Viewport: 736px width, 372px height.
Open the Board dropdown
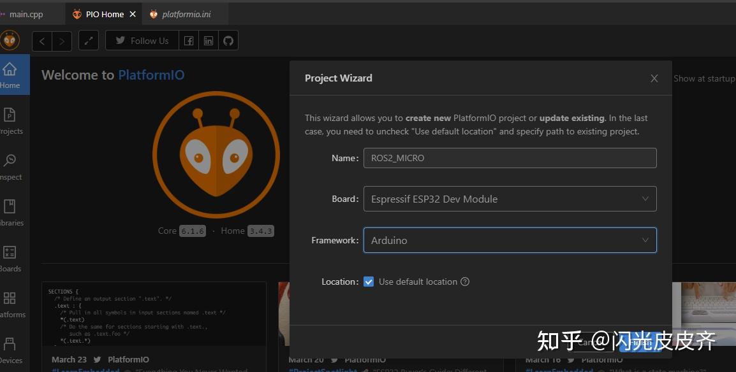click(x=510, y=199)
